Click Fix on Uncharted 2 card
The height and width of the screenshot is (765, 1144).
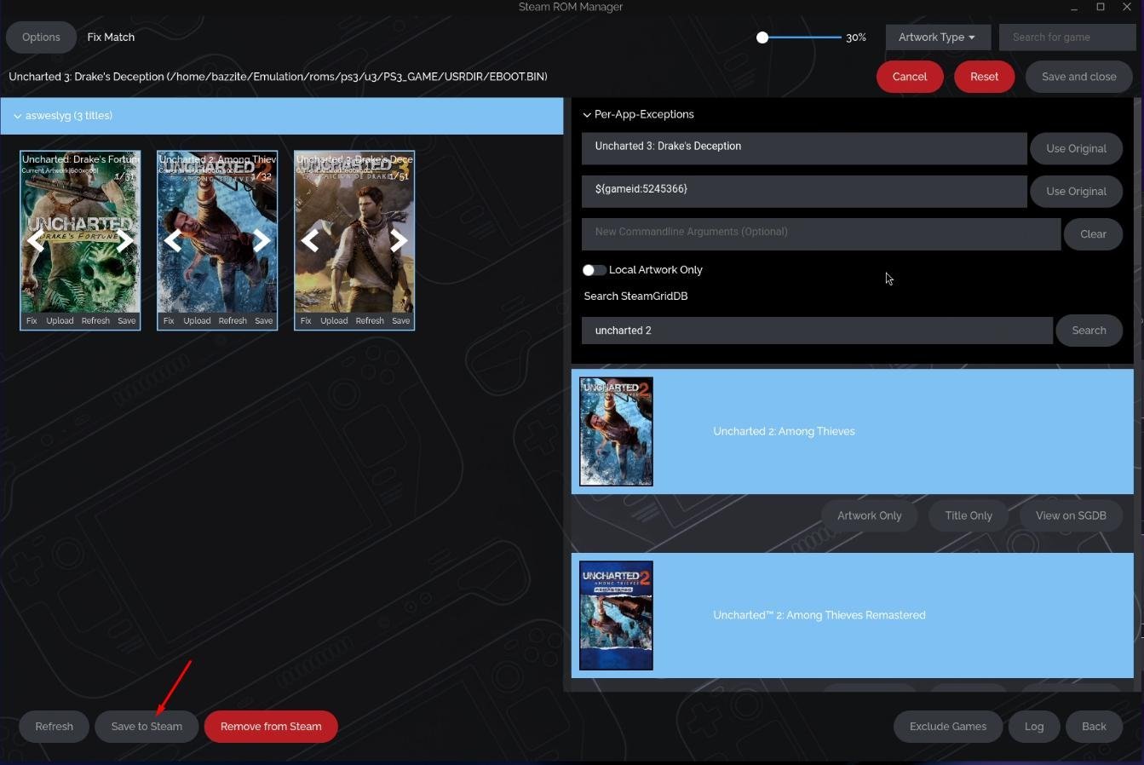[x=169, y=321]
